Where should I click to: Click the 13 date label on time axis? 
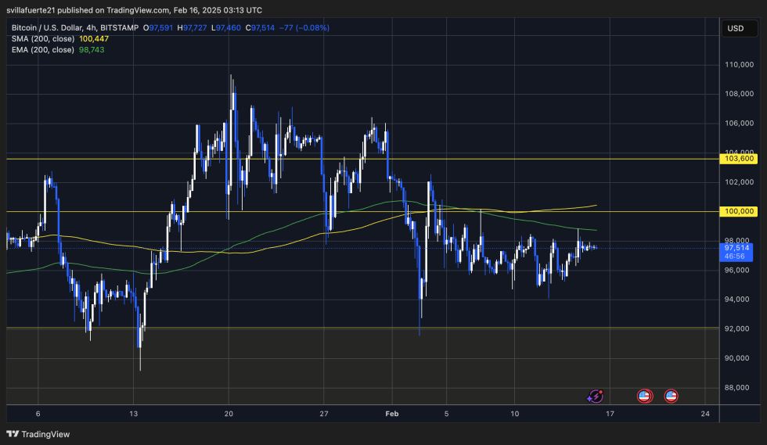[134, 414]
